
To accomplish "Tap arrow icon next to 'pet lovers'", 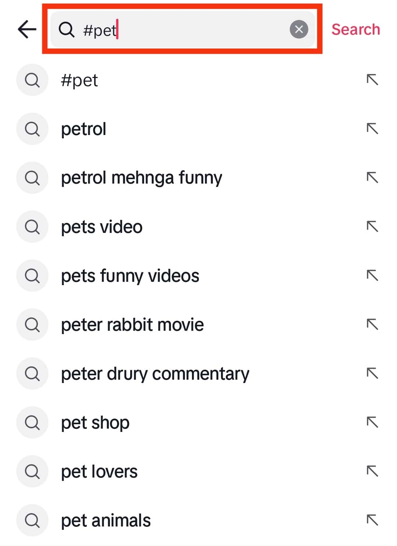I will [x=372, y=471].
